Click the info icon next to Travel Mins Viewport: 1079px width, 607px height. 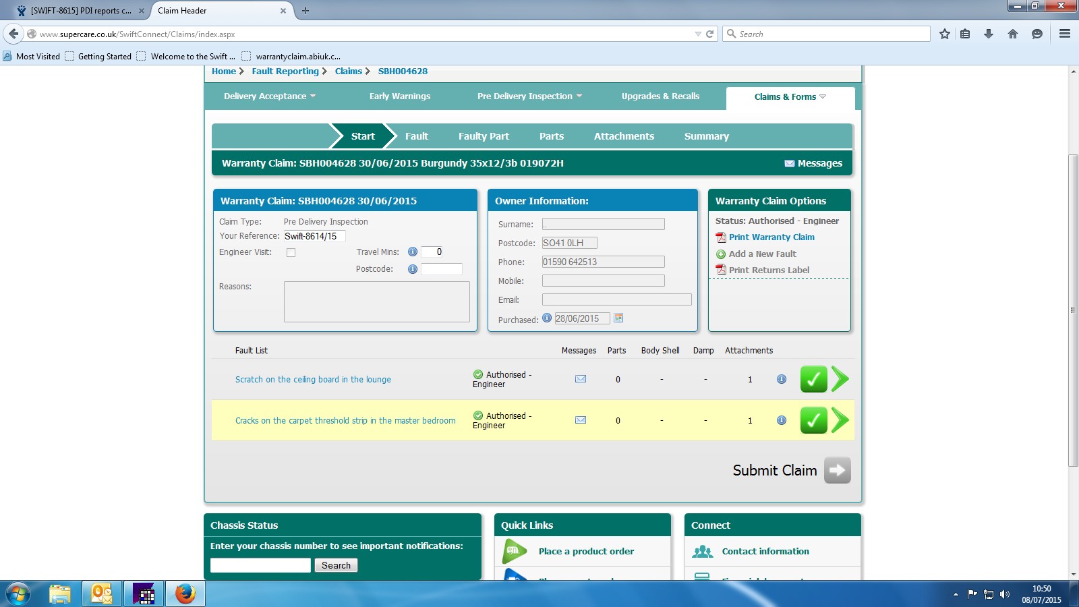pyautogui.click(x=413, y=252)
